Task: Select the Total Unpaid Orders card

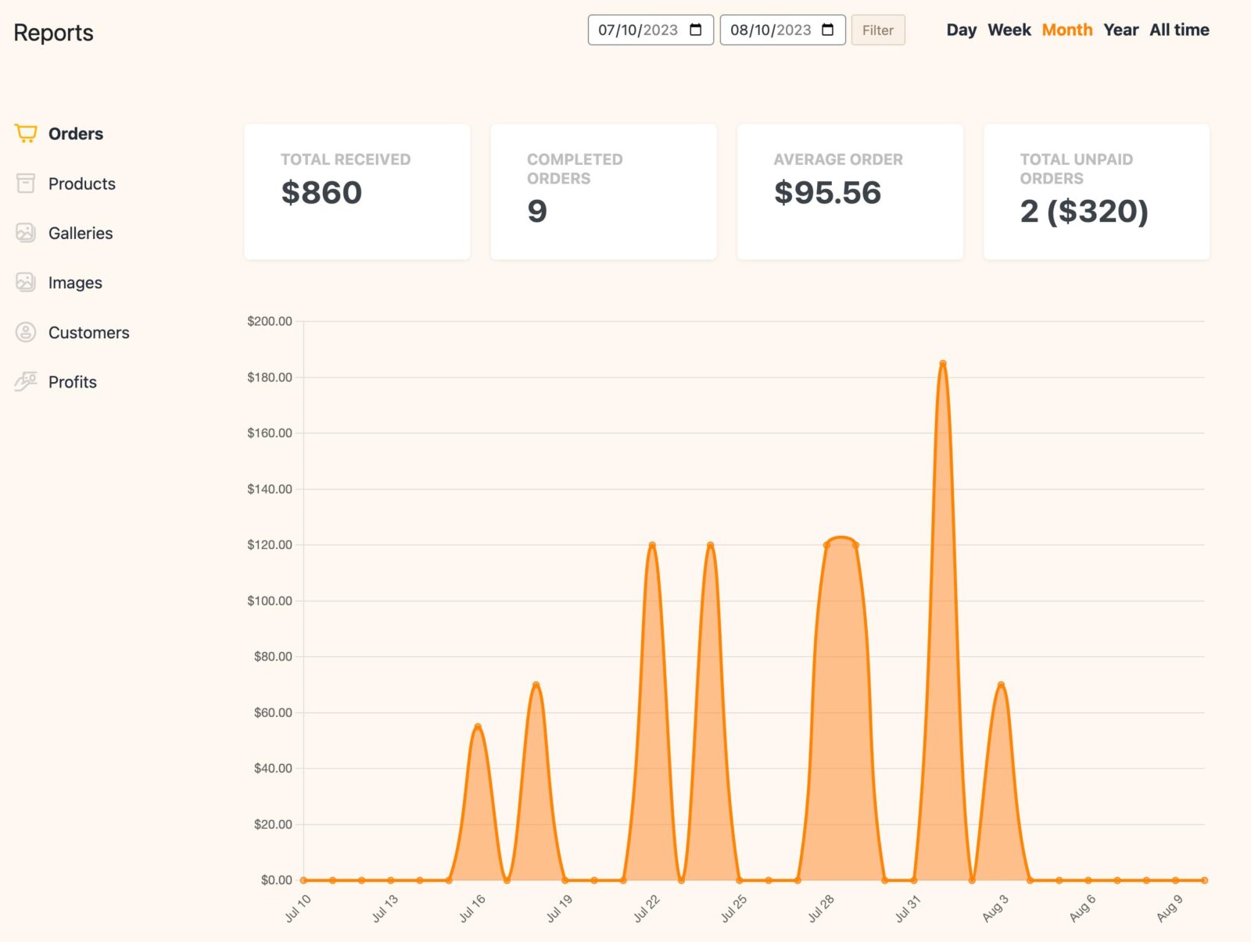Action: click(1097, 191)
